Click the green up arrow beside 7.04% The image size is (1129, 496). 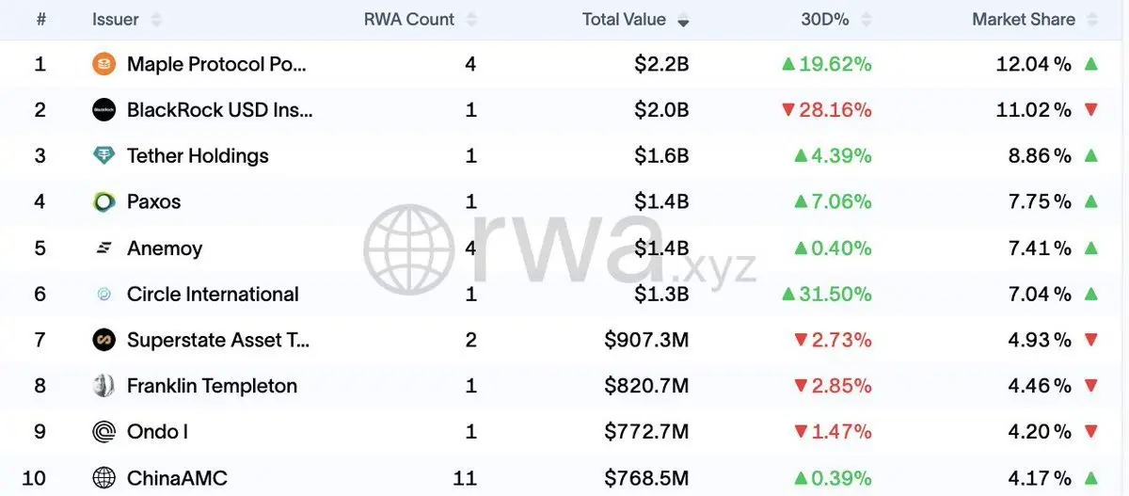(x=1090, y=294)
